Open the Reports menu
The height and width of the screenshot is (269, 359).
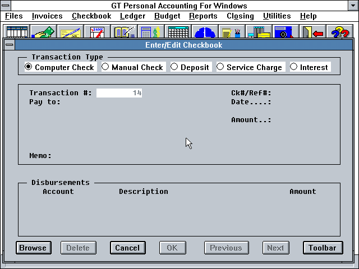click(203, 16)
